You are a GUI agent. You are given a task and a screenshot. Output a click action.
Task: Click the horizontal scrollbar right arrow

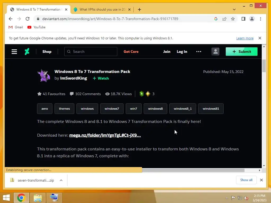tap(259, 170)
